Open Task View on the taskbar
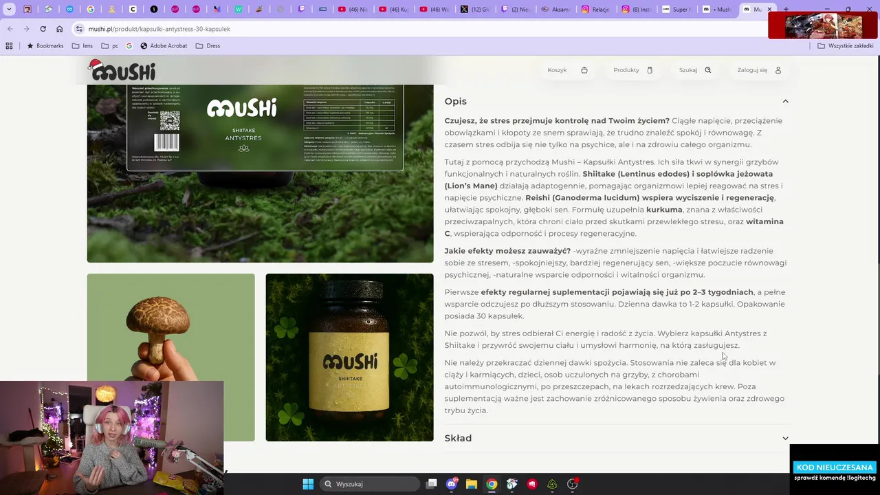Viewport: 880px width, 495px height. click(431, 484)
